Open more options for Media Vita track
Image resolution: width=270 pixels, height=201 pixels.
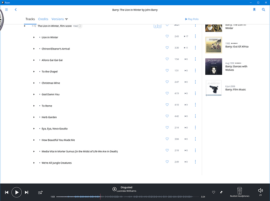click(x=195, y=150)
